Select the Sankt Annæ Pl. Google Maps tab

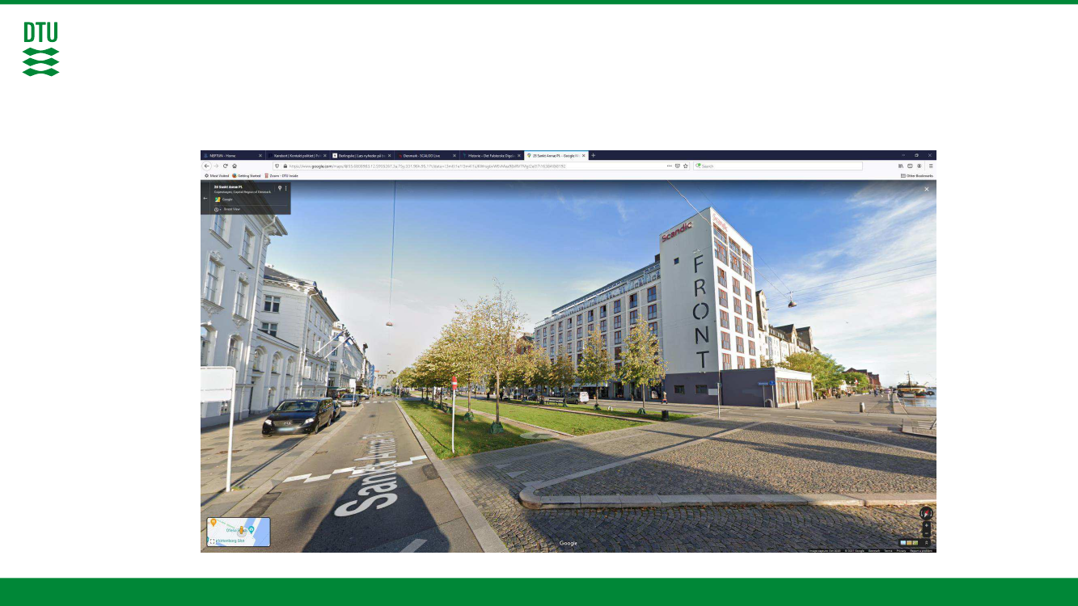(556, 155)
